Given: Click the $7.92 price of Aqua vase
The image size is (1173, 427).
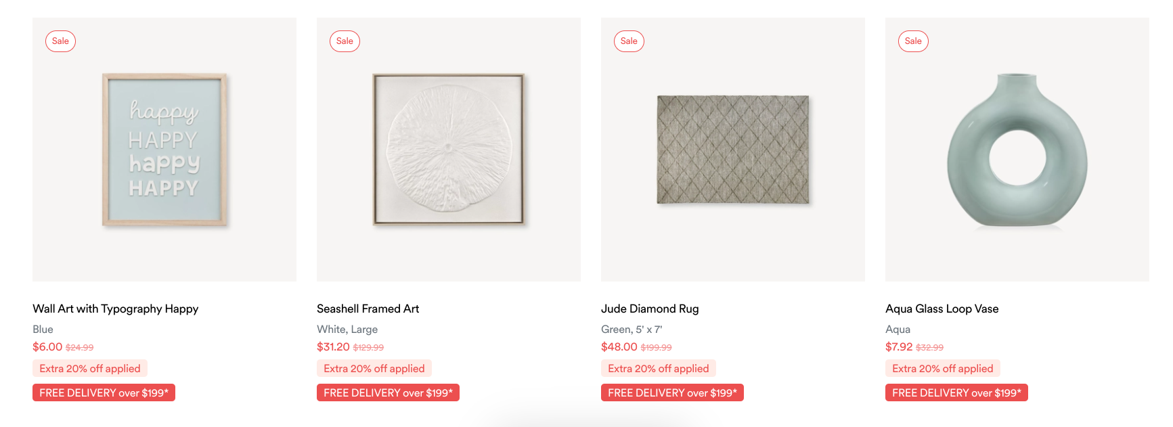Looking at the screenshot, I should click(x=899, y=347).
